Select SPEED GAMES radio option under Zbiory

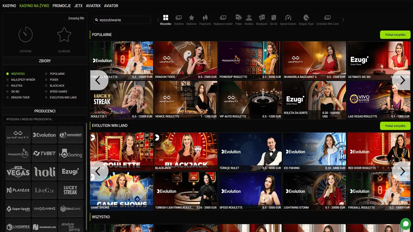(46, 92)
